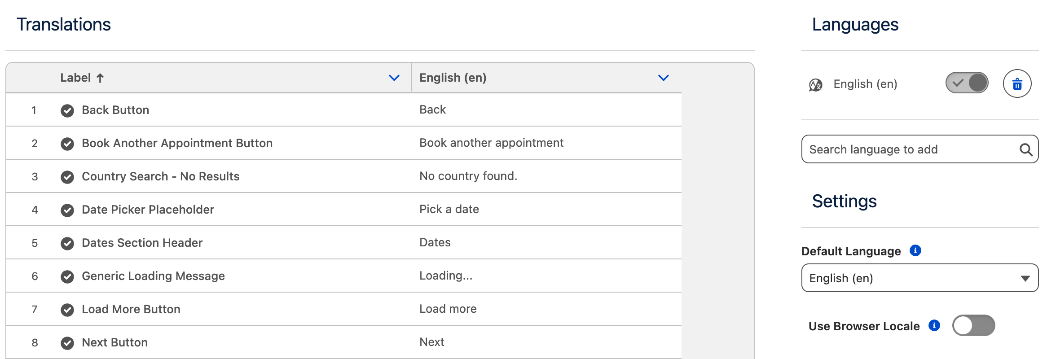Click the checkmark icon beside Generic Loading Message

67,276
